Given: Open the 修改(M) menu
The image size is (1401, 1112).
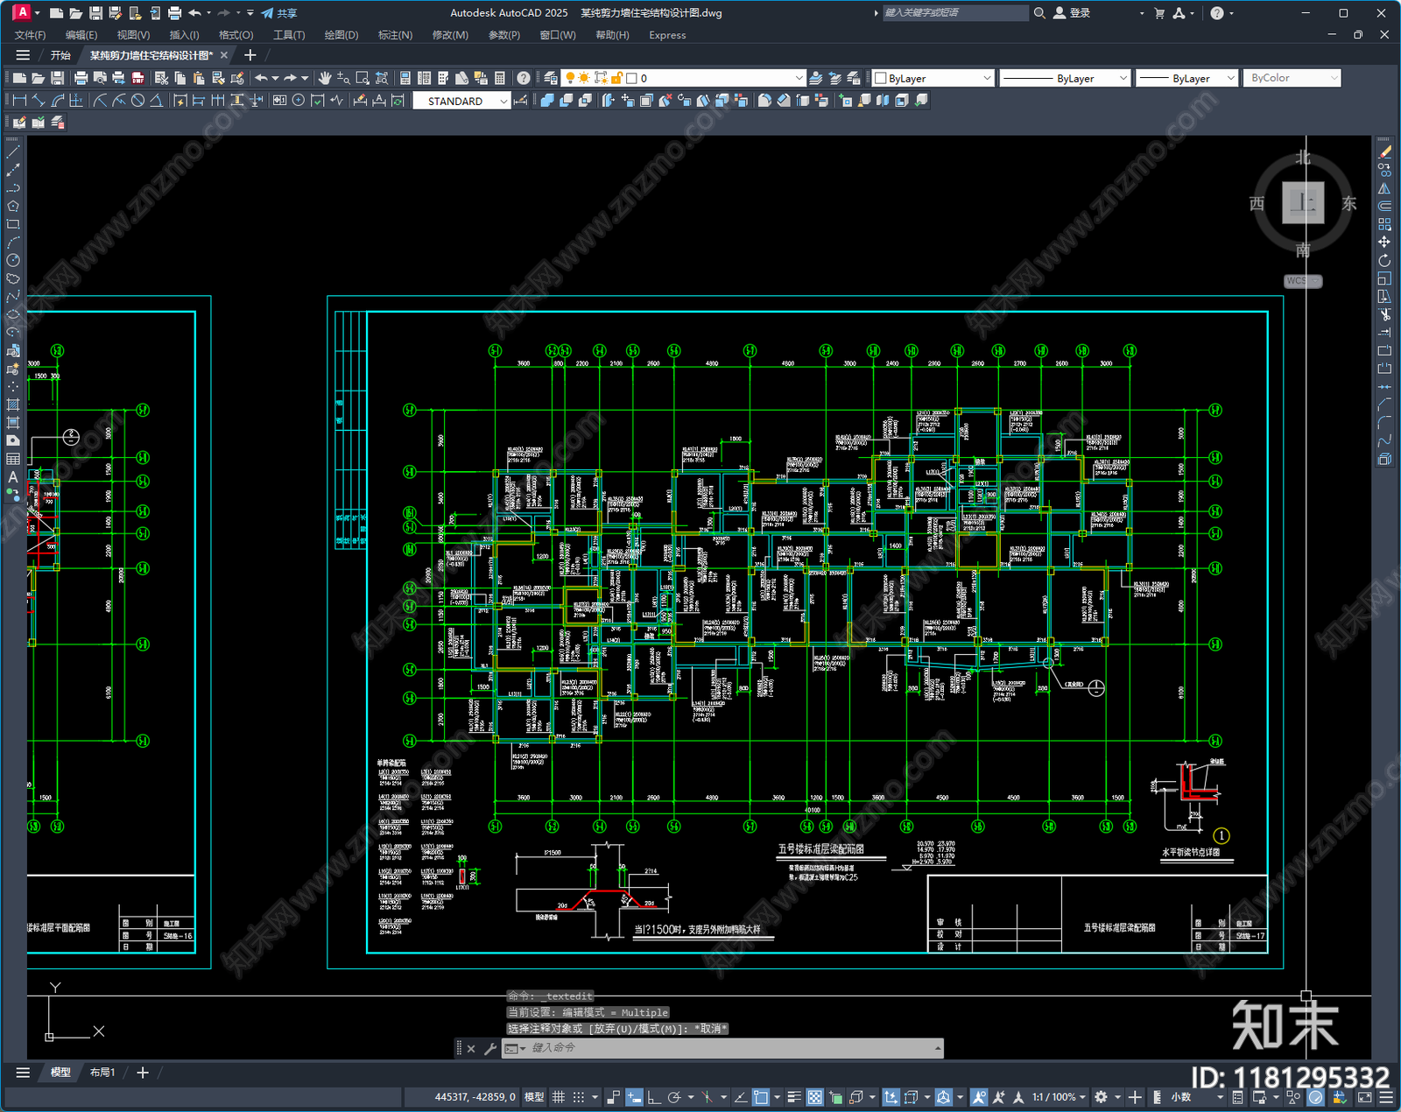Looking at the screenshot, I should (x=450, y=35).
